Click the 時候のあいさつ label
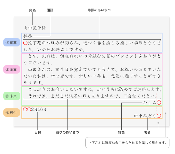175x154 pixels. pyautogui.click(x=99, y=10)
